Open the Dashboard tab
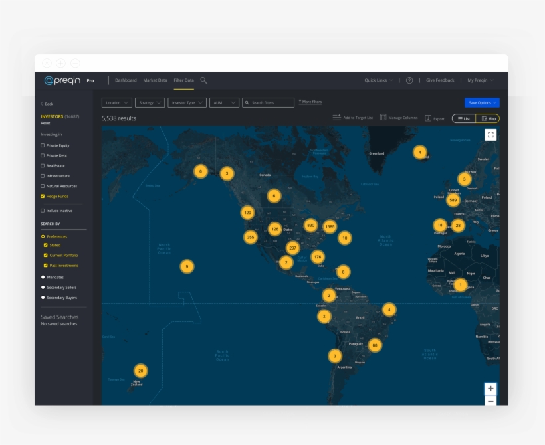This screenshot has height=445, width=545. [x=126, y=80]
